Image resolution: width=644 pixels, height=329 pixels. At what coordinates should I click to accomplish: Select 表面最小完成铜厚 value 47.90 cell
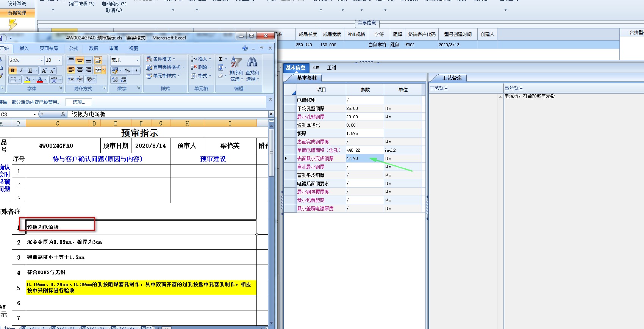pyautogui.click(x=365, y=158)
